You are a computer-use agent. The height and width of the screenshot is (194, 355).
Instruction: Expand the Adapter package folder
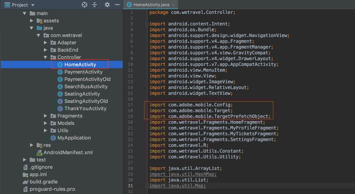coord(46,43)
